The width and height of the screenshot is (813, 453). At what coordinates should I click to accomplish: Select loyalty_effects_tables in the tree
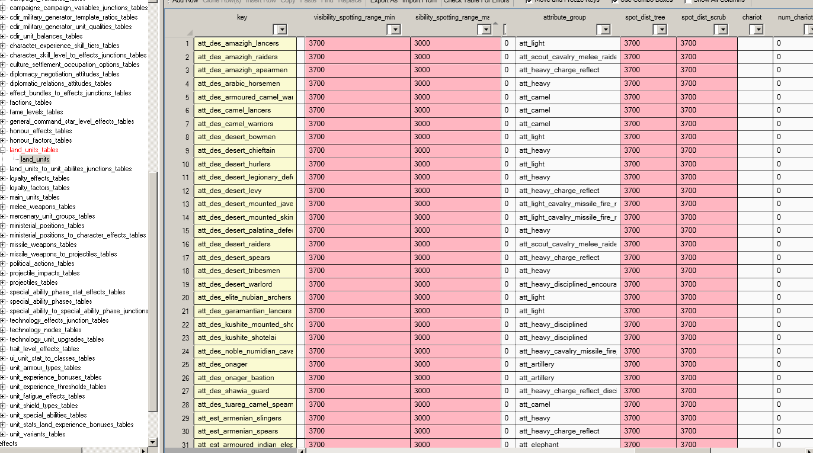coord(40,178)
